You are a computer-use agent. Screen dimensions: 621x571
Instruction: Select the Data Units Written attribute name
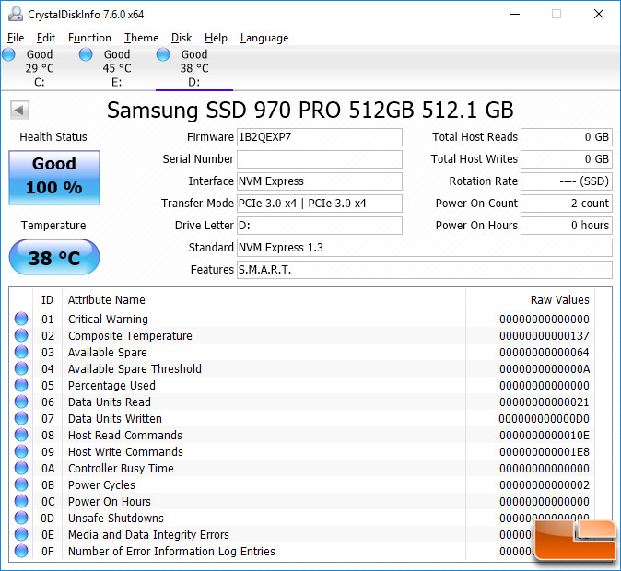[115, 419]
